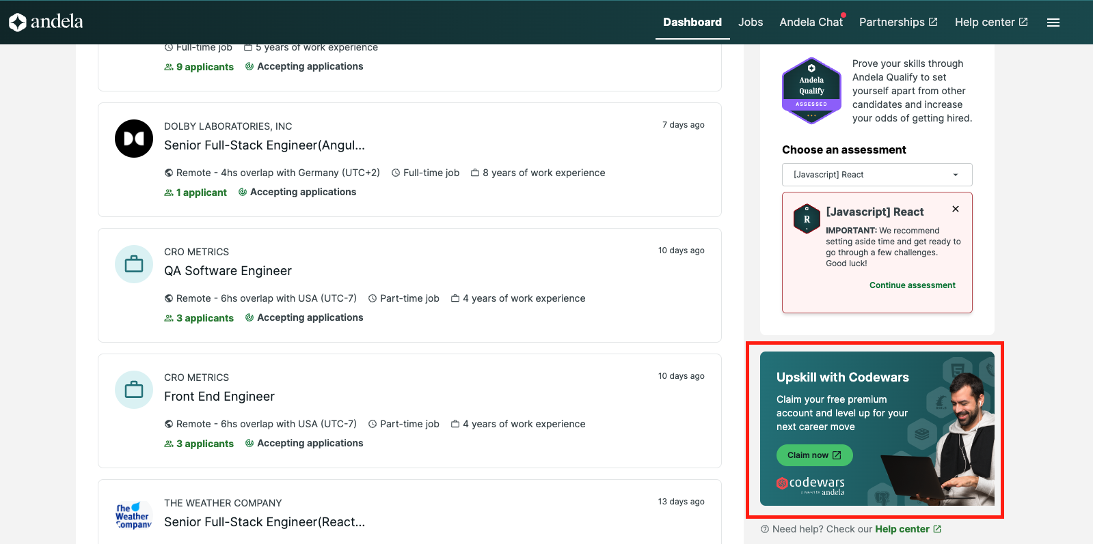Screen dimensions: 1093x544
Task: Dismiss the [Javascript] React assessment card
Action: point(956,209)
